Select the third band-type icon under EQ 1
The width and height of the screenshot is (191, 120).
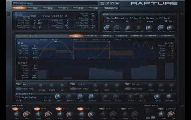point(31,88)
